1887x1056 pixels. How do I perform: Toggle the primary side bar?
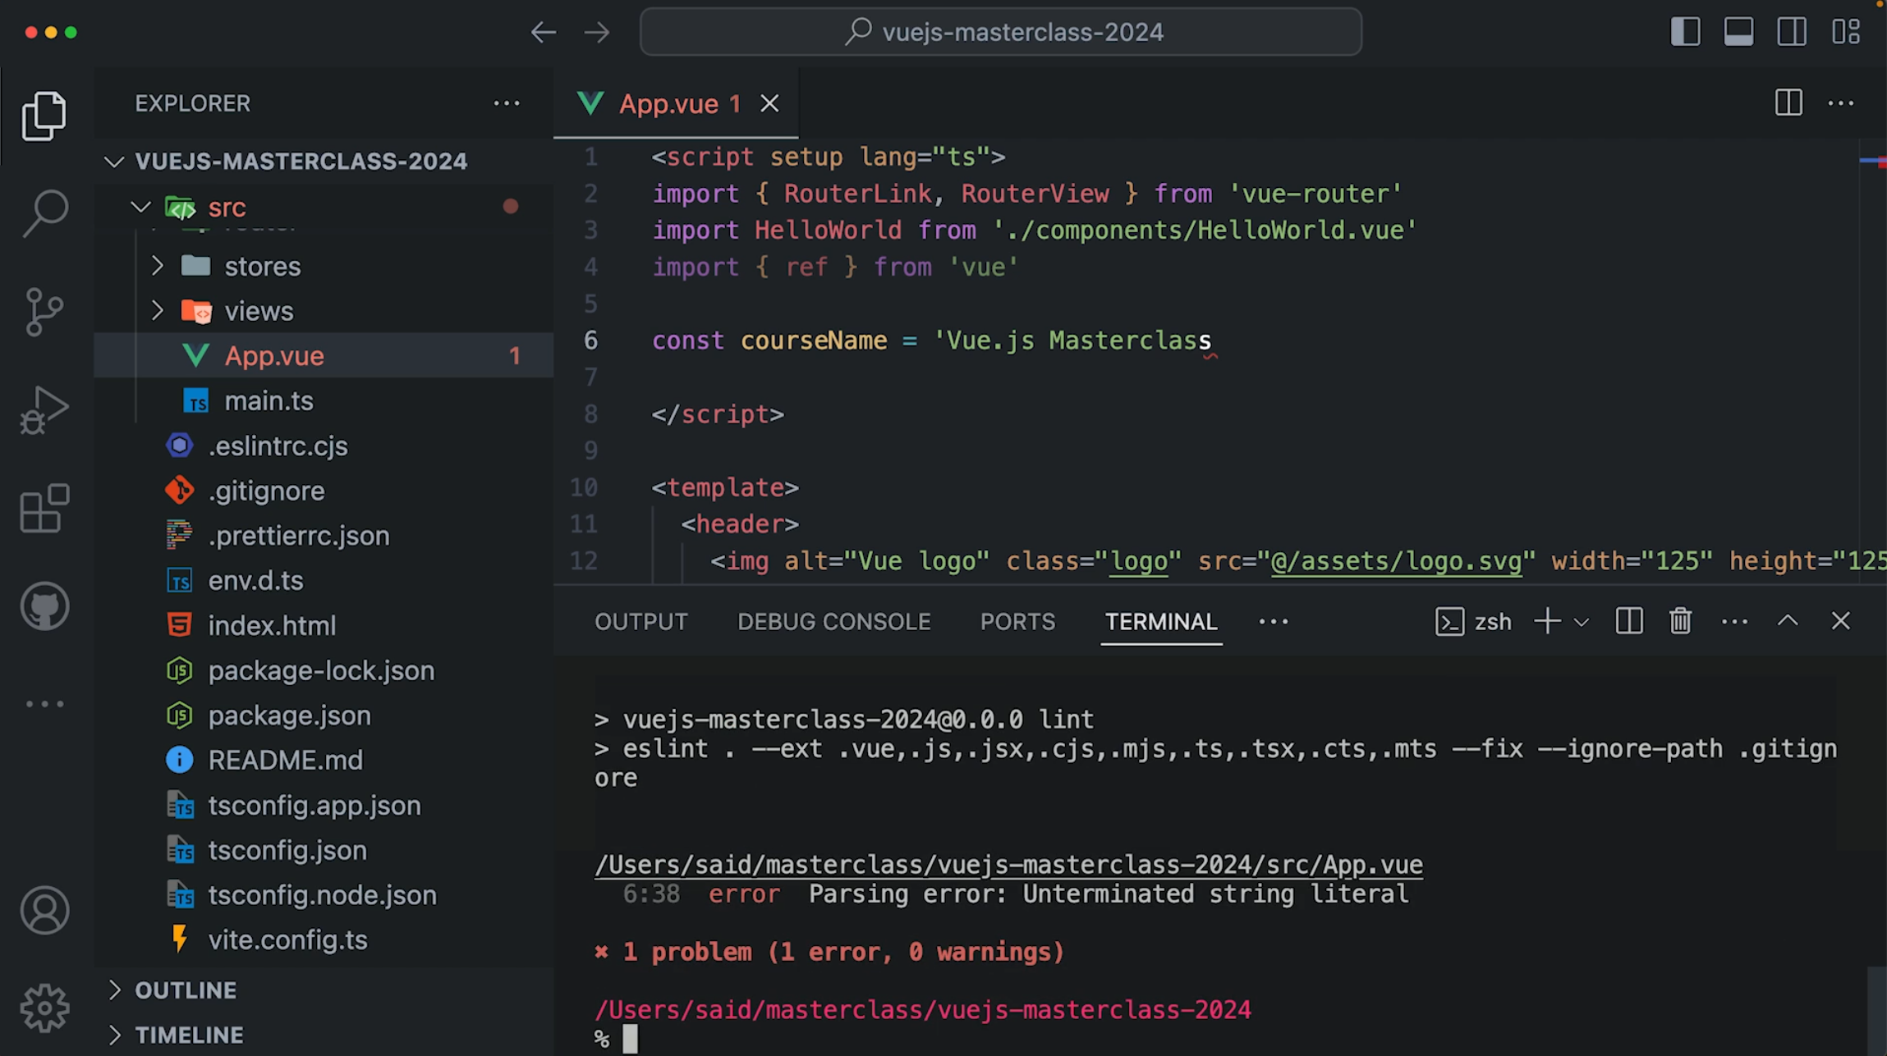click(x=1685, y=31)
